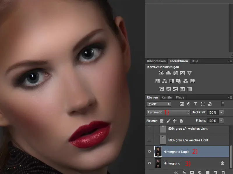Open the fx layer styles menu
The image size is (233, 174).
click(184, 172)
